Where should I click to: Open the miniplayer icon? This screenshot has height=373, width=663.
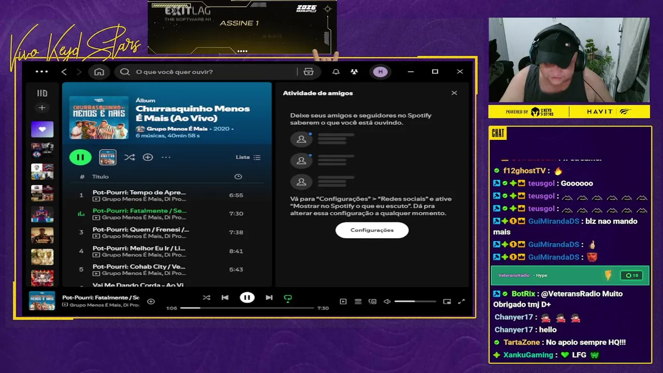coord(447,302)
